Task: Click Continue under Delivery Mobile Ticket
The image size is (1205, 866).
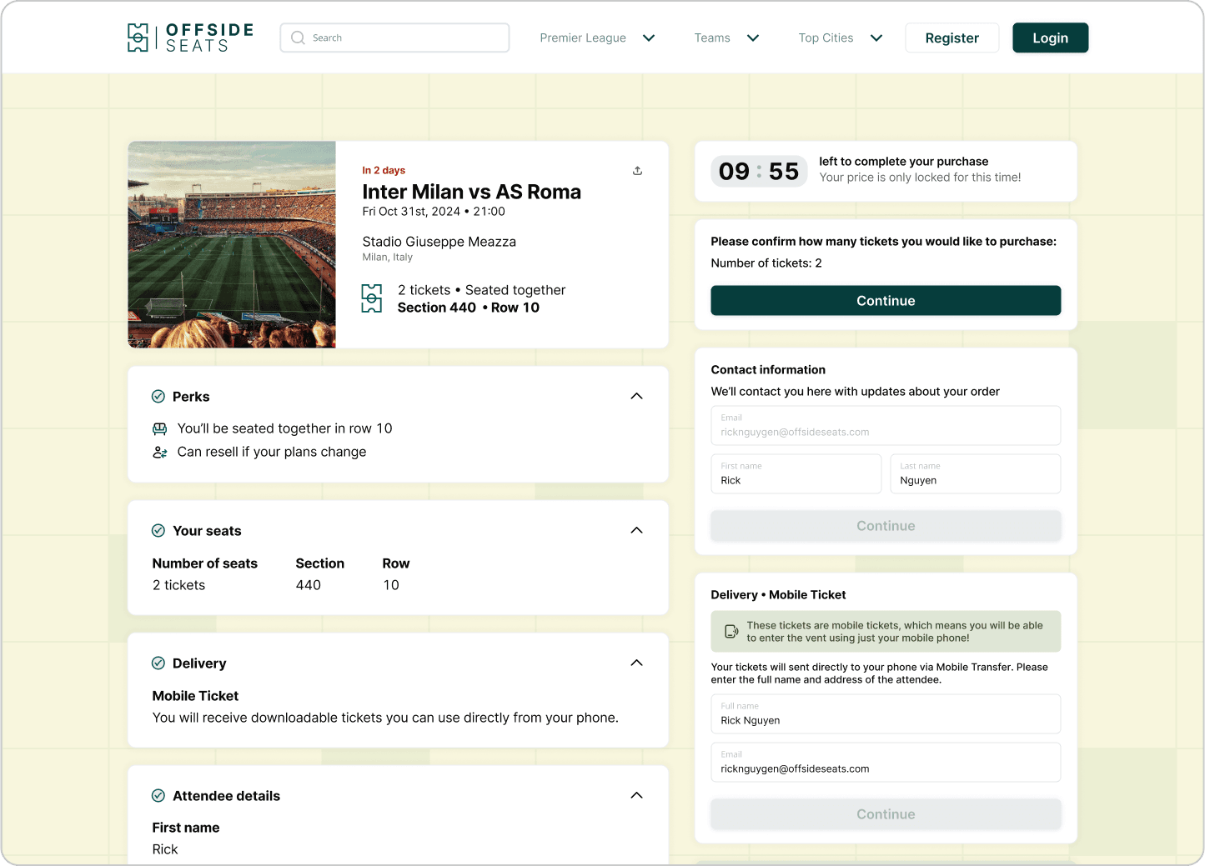Action: pos(886,814)
